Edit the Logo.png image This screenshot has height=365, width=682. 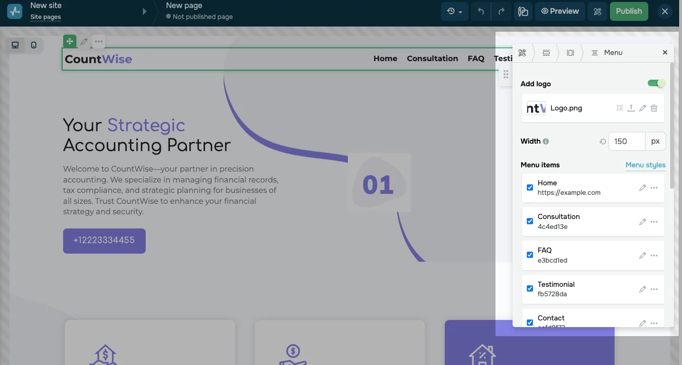click(x=643, y=108)
